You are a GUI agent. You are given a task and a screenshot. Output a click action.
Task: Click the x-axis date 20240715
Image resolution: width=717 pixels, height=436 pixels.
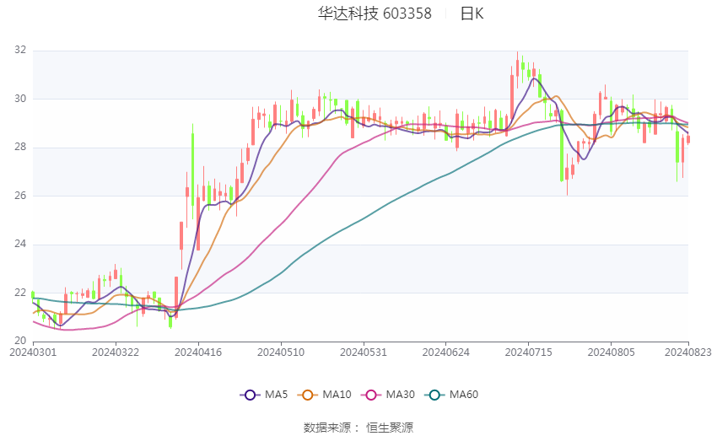(x=529, y=353)
